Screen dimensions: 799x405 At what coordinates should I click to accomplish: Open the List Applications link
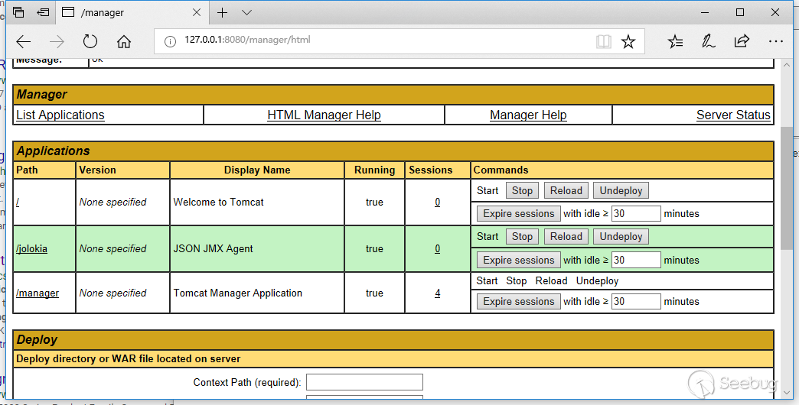tap(60, 115)
